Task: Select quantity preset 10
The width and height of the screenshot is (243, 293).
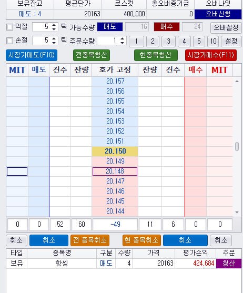Action: pos(214,42)
